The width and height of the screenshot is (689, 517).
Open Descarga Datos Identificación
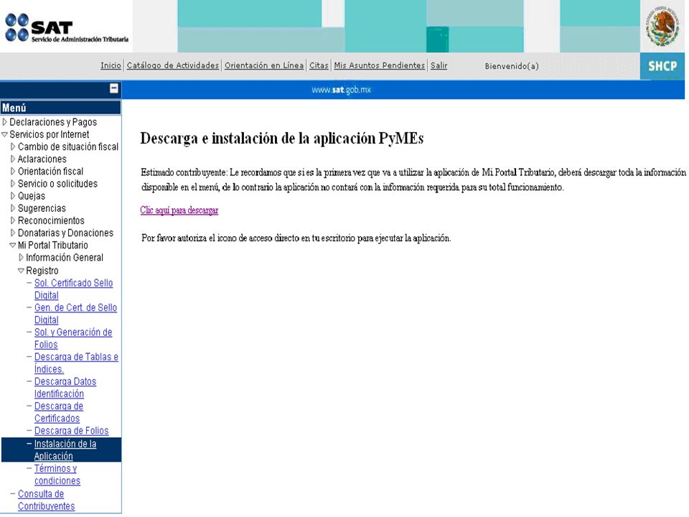point(65,388)
